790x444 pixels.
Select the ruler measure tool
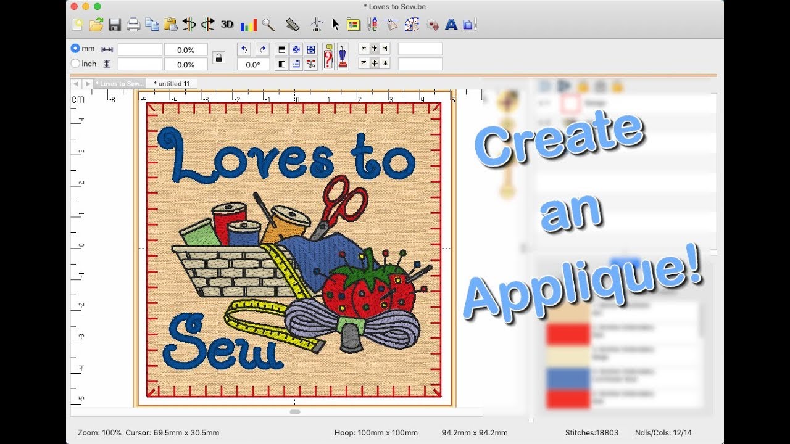tap(293, 25)
